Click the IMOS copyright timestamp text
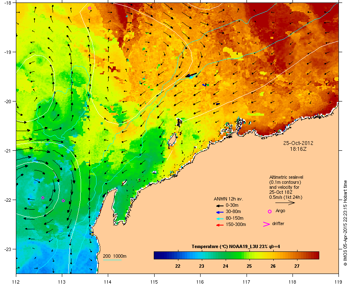The image size is (351, 284). point(345,223)
